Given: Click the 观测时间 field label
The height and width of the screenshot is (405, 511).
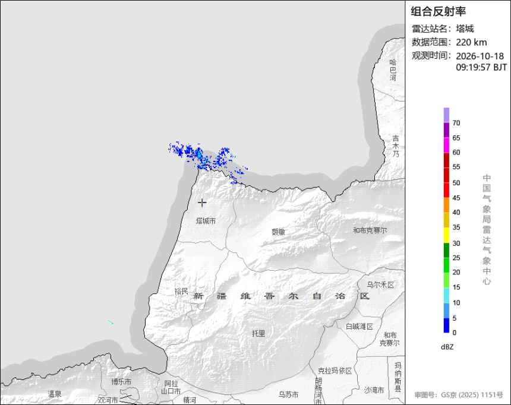Looking at the screenshot, I should [431, 55].
